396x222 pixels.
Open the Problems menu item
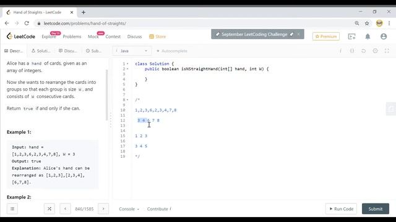72,36
